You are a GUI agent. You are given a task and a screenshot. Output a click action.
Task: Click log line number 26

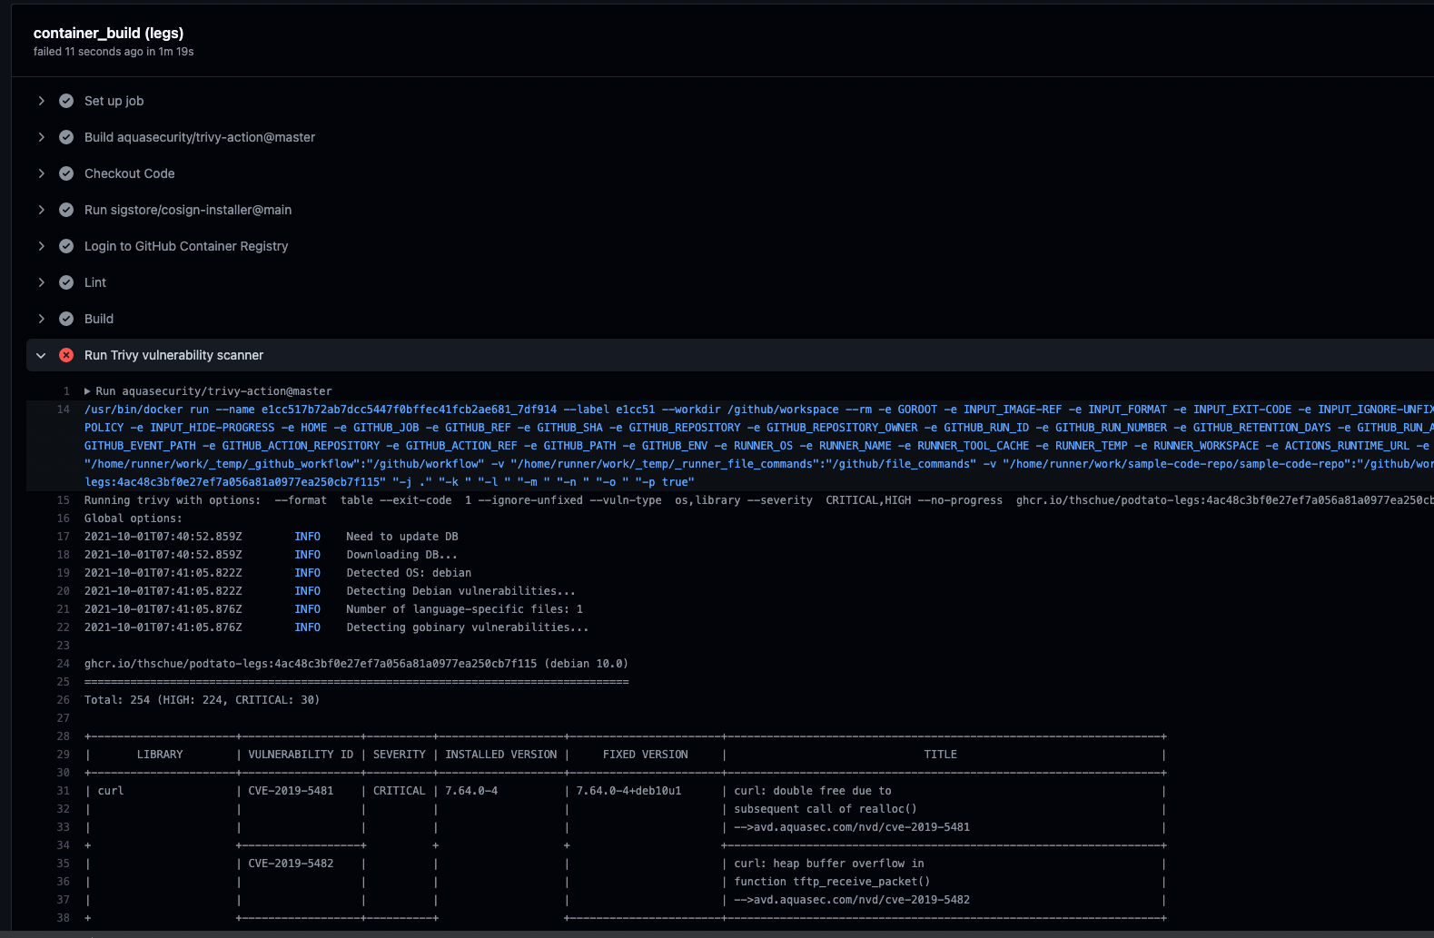(64, 700)
